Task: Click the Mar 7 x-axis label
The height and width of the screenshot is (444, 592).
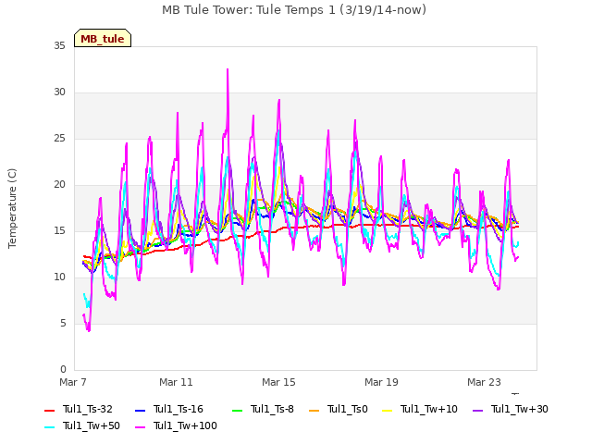Action: (73, 382)
